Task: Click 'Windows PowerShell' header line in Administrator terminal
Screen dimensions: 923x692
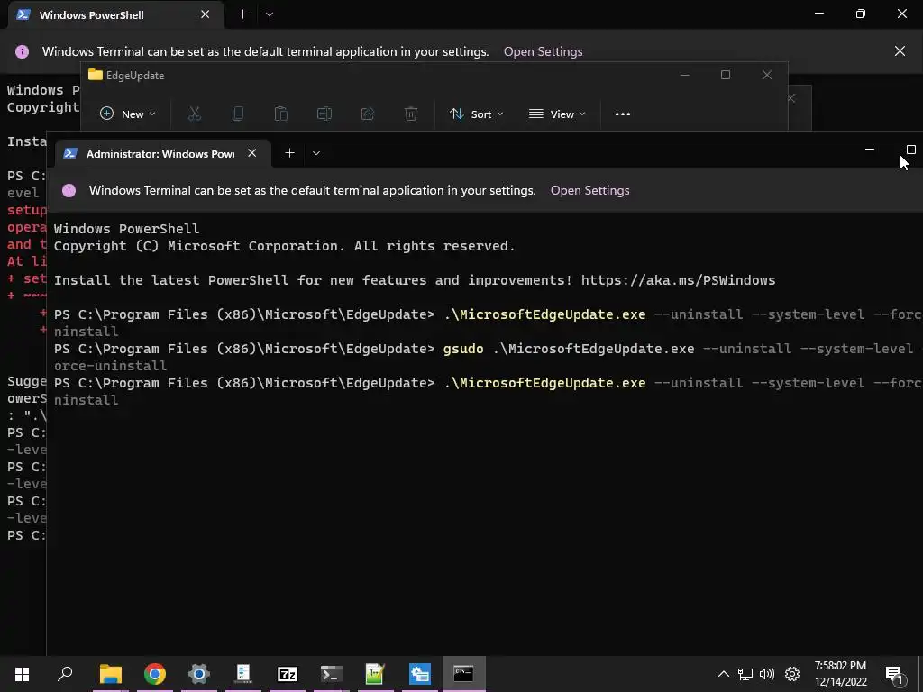Action: tap(126, 229)
